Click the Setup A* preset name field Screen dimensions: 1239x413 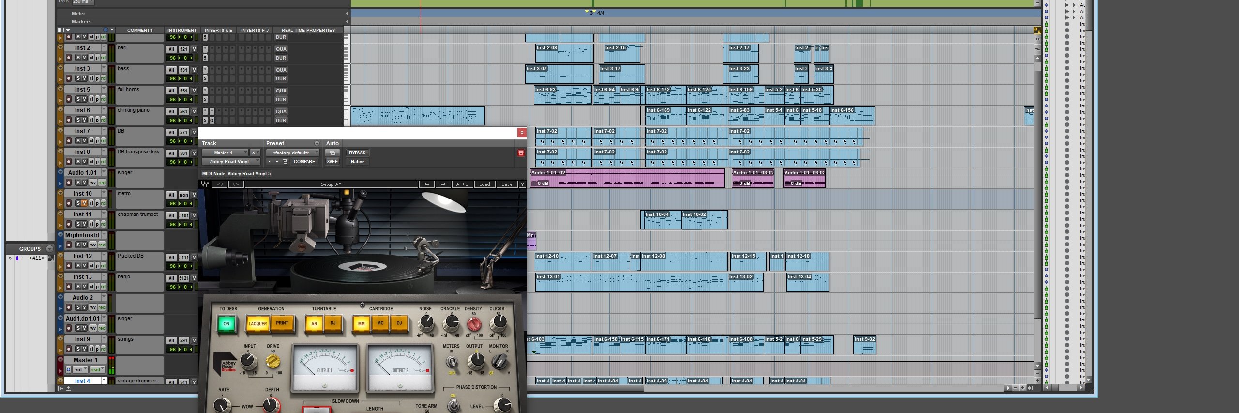coord(331,184)
